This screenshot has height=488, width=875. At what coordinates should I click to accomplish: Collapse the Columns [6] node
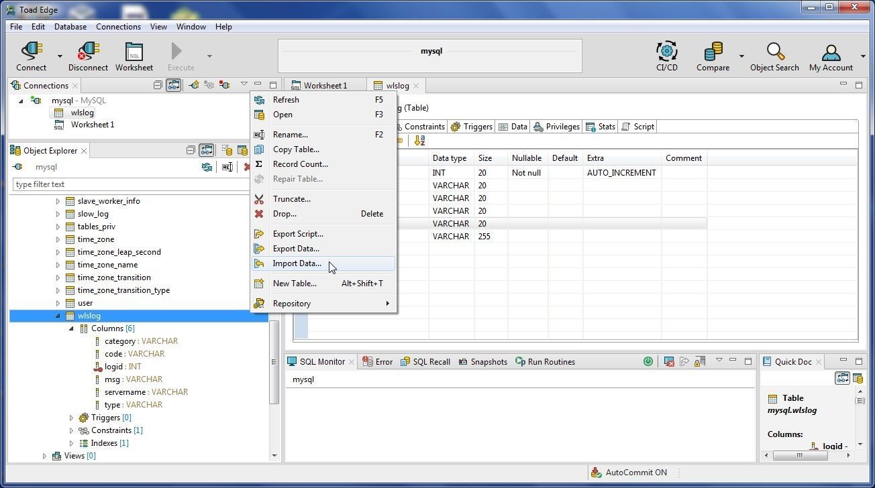pyautogui.click(x=71, y=328)
